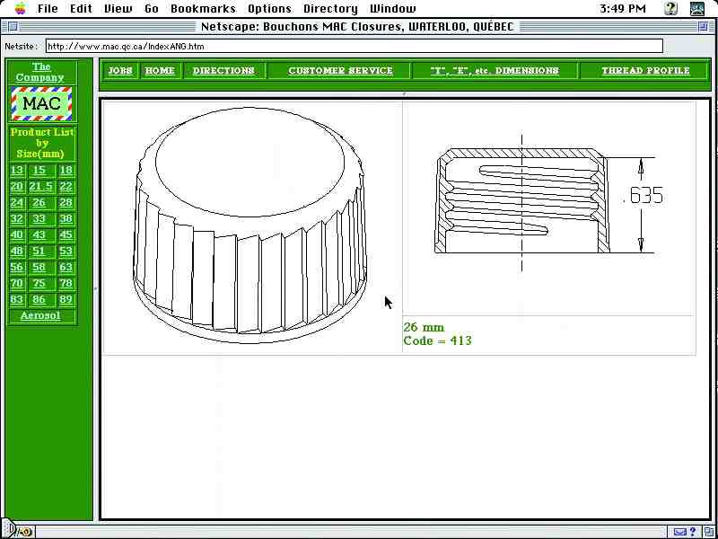Viewport: 718px width, 539px height.
Task: Open the Go menu
Action: (x=151, y=8)
